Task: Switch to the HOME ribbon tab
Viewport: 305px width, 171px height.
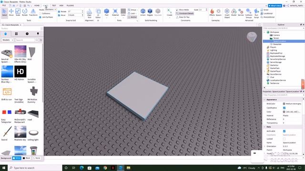Action: (x=37, y=5)
